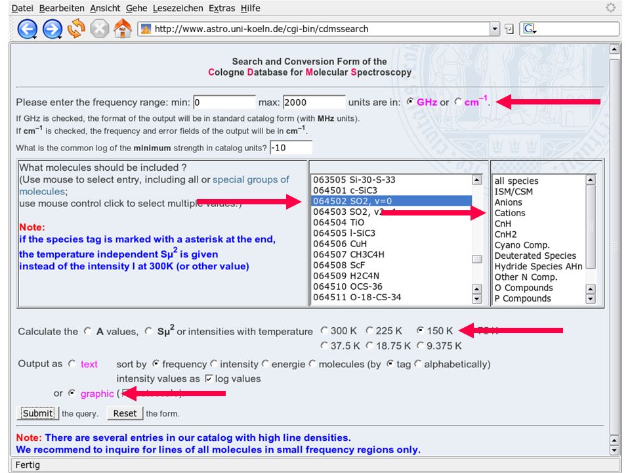Select graphic output radio button
This screenshot has height=473, width=630.
72,393
